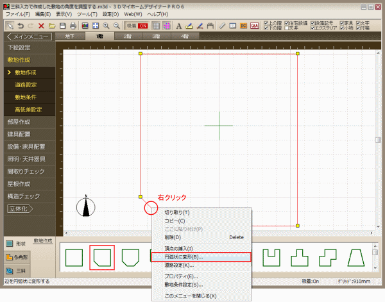This screenshot has width=385, height=302.
Task: Switch to the 2階 floor tab
Action: tap(128, 37)
